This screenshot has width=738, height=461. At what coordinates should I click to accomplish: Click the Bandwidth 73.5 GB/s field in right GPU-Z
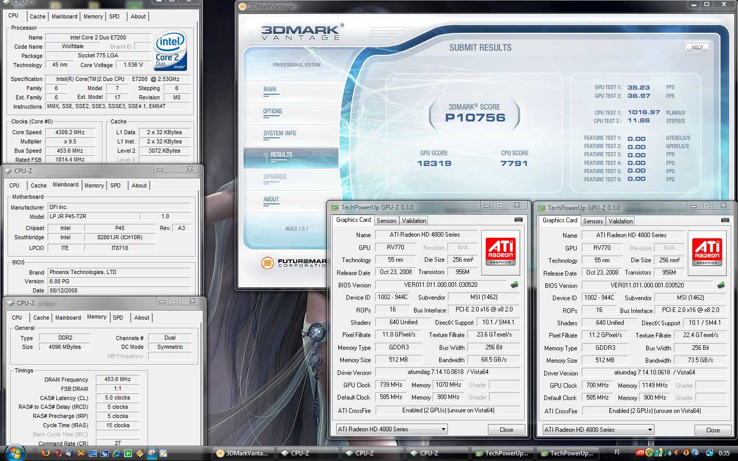click(x=700, y=360)
